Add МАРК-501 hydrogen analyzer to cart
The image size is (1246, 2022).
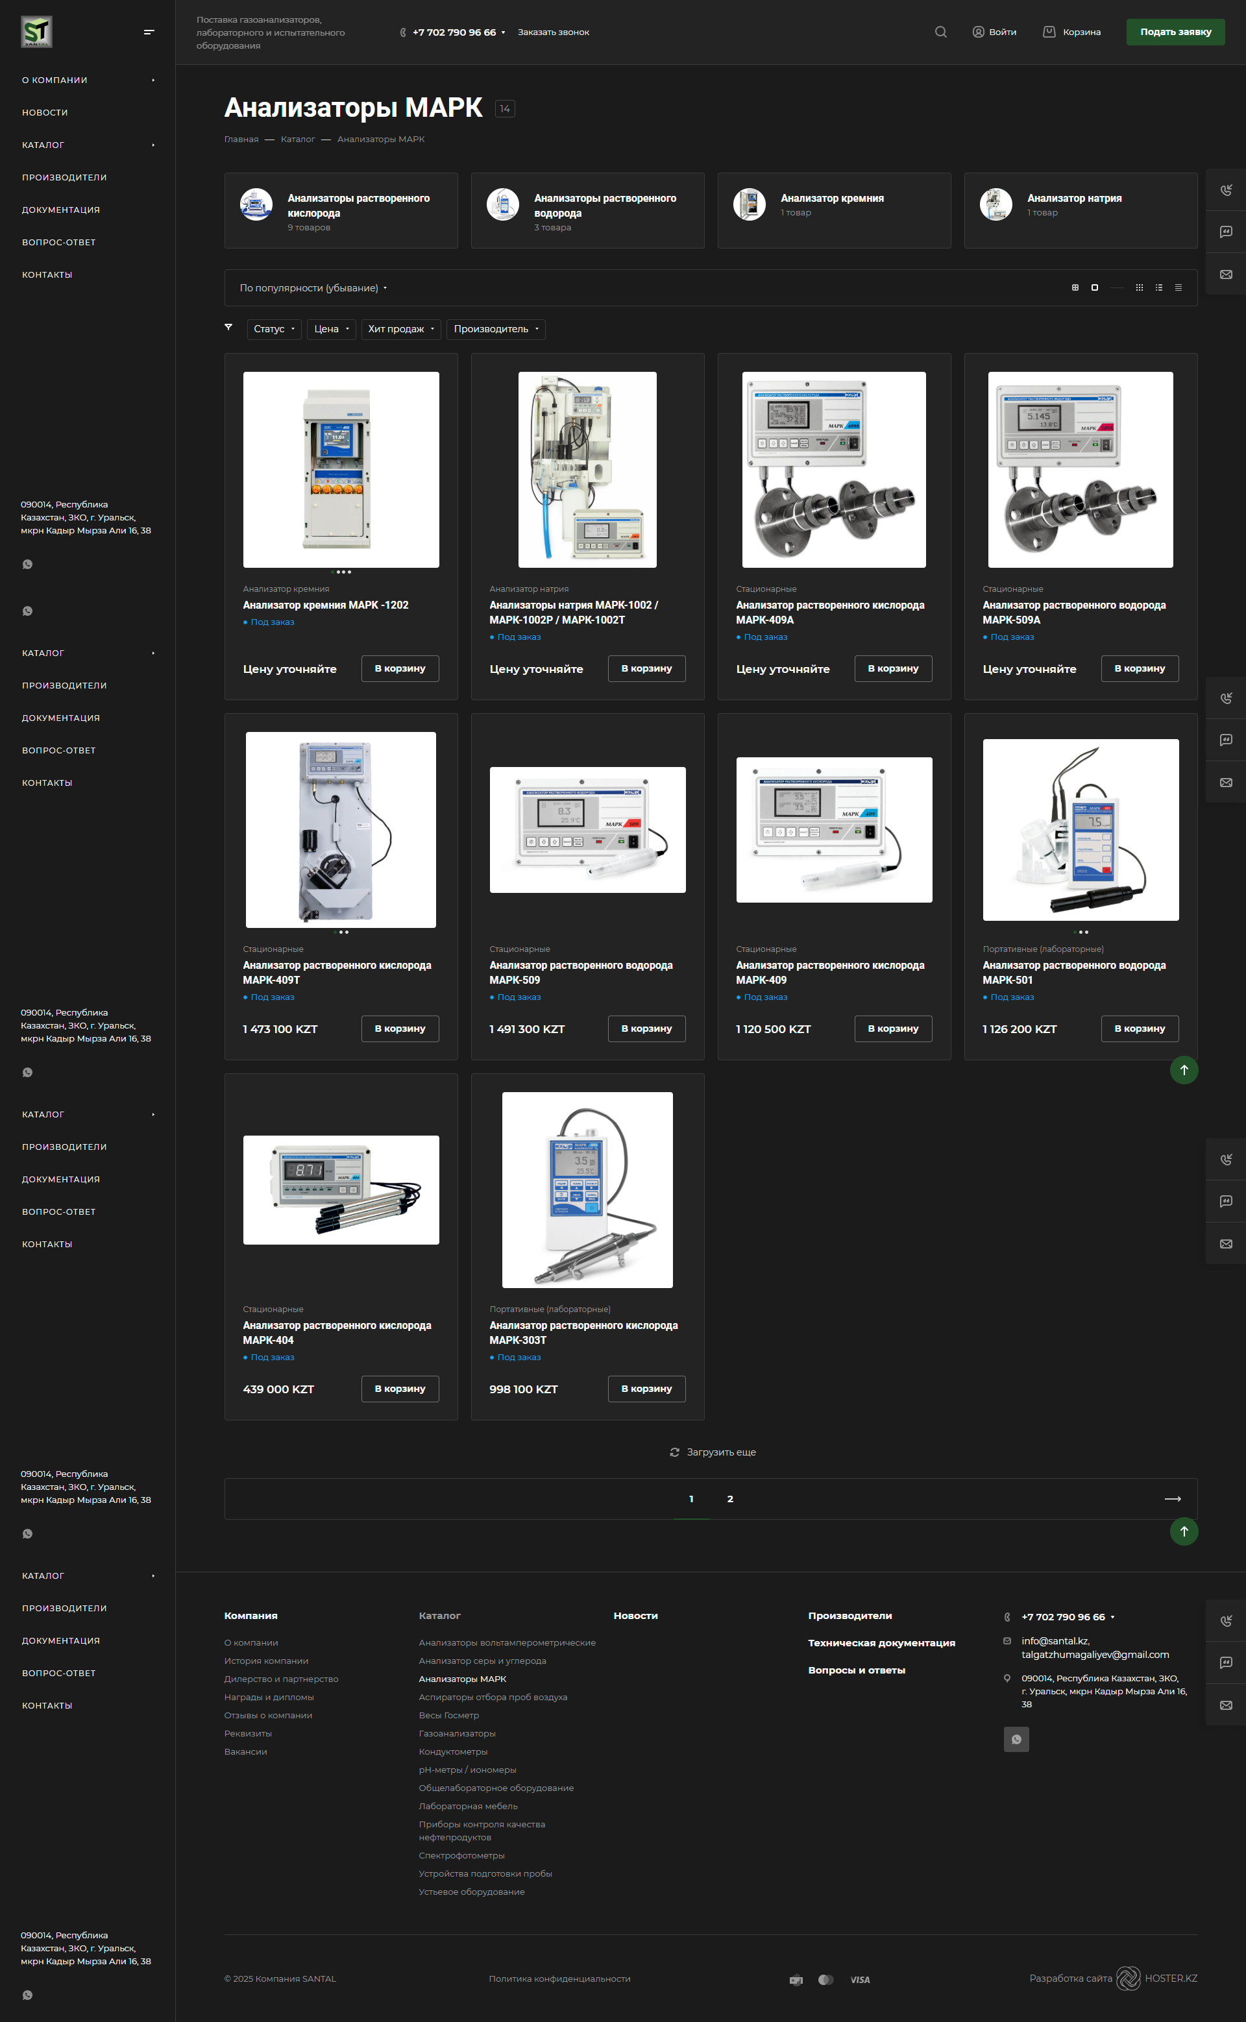coord(1140,1029)
